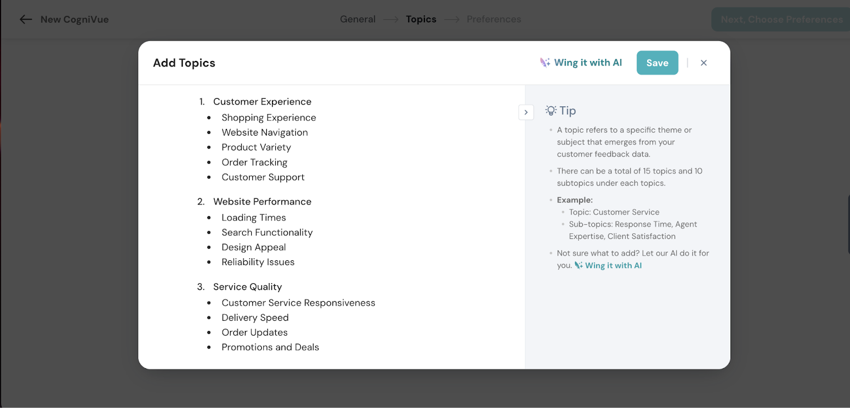The width and height of the screenshot is (850, 408).
Task: Place cursor in Website Performance topic
Action: pyautogui.click(x=262, y=201)
